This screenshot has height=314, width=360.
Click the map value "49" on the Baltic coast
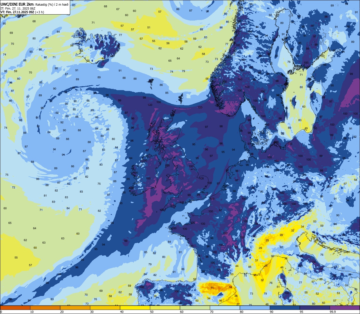306,128
